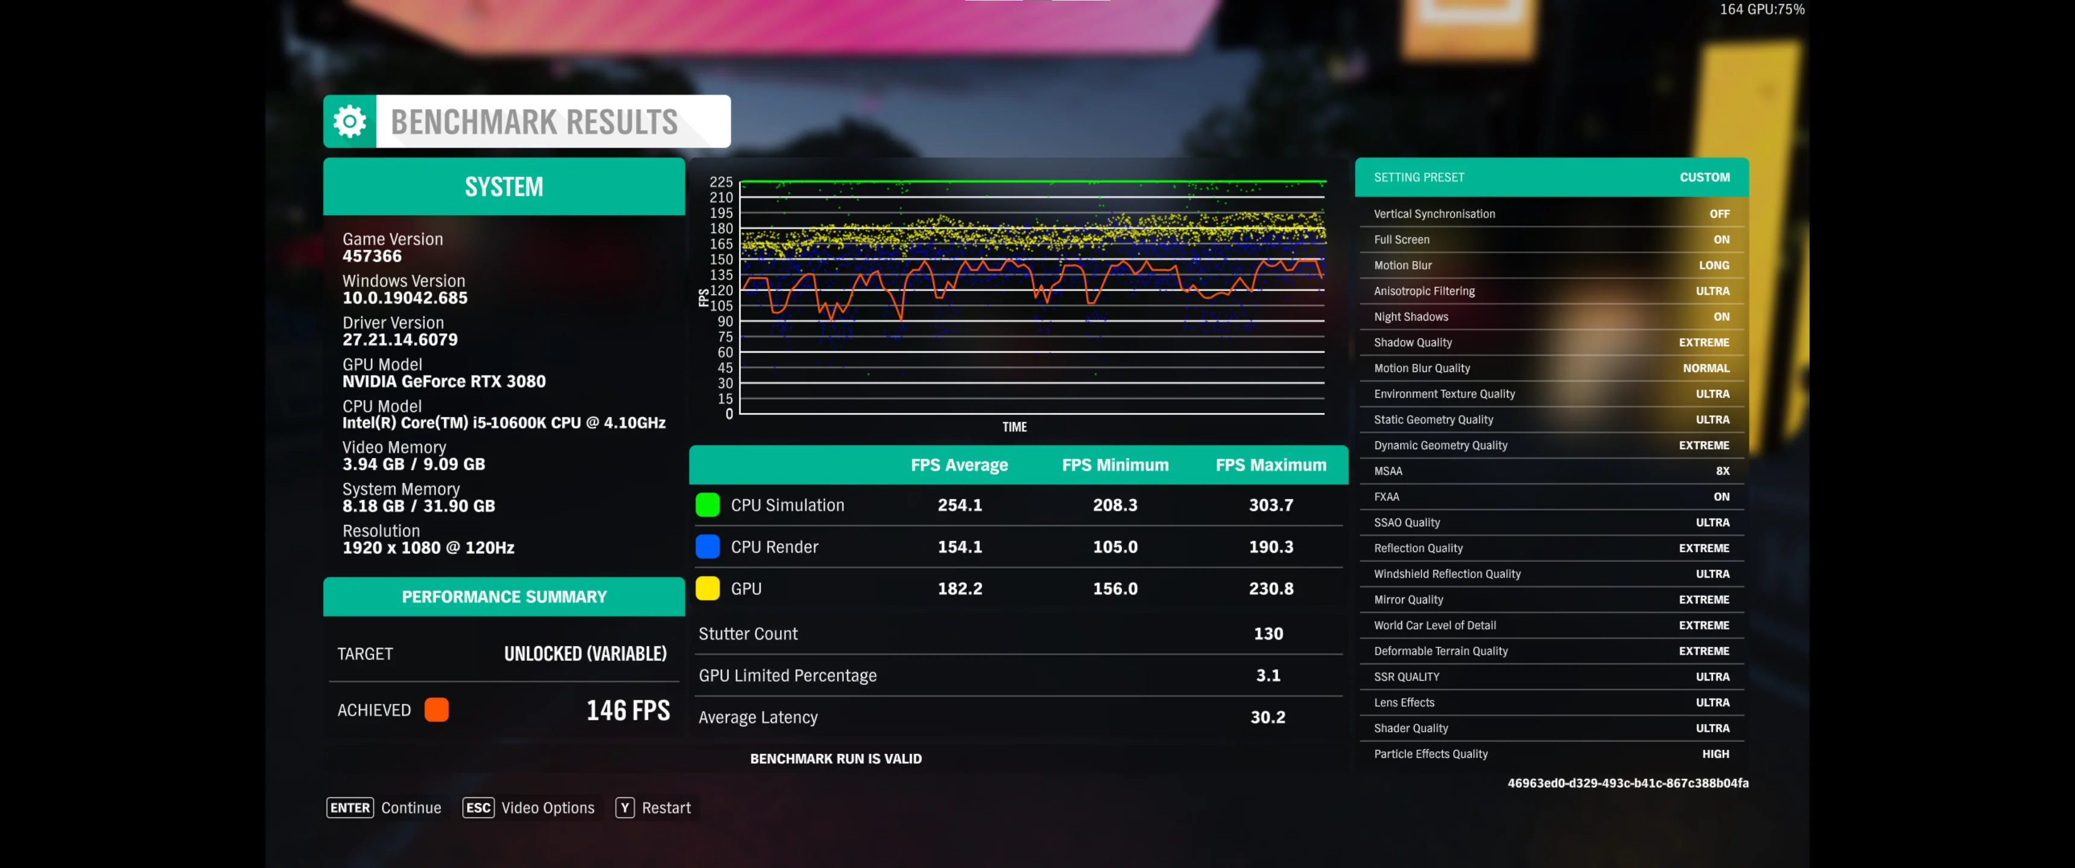2075x868 pixels.
Task: Click the ENTER key icon to continue
Action: pyautogui.click(x=350, y=808)
